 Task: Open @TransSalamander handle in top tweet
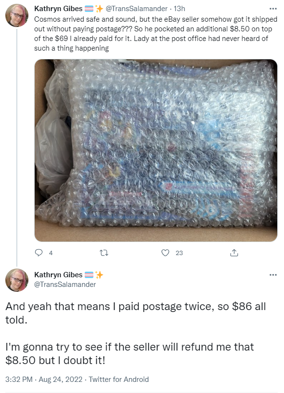[136, 9]
